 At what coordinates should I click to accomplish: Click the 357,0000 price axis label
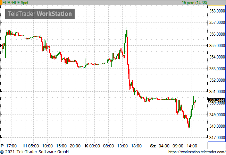(217, 22)
